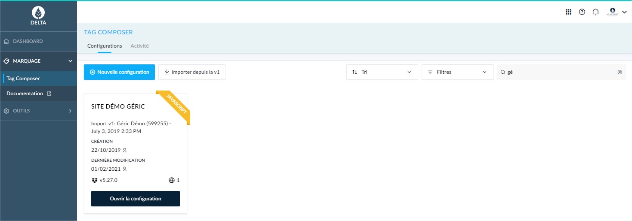Go to Dashboard in the sidebar

[28, 41]
